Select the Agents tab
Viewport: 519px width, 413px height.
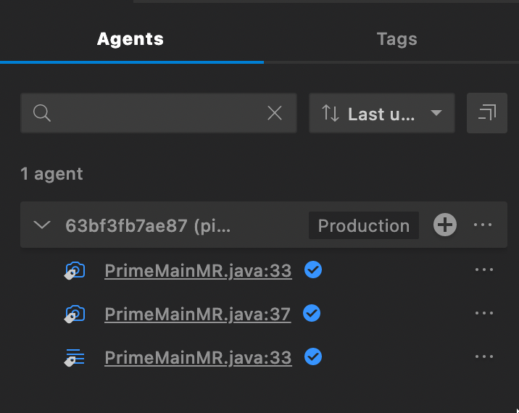pyautogui.click(x=130, y=39)
